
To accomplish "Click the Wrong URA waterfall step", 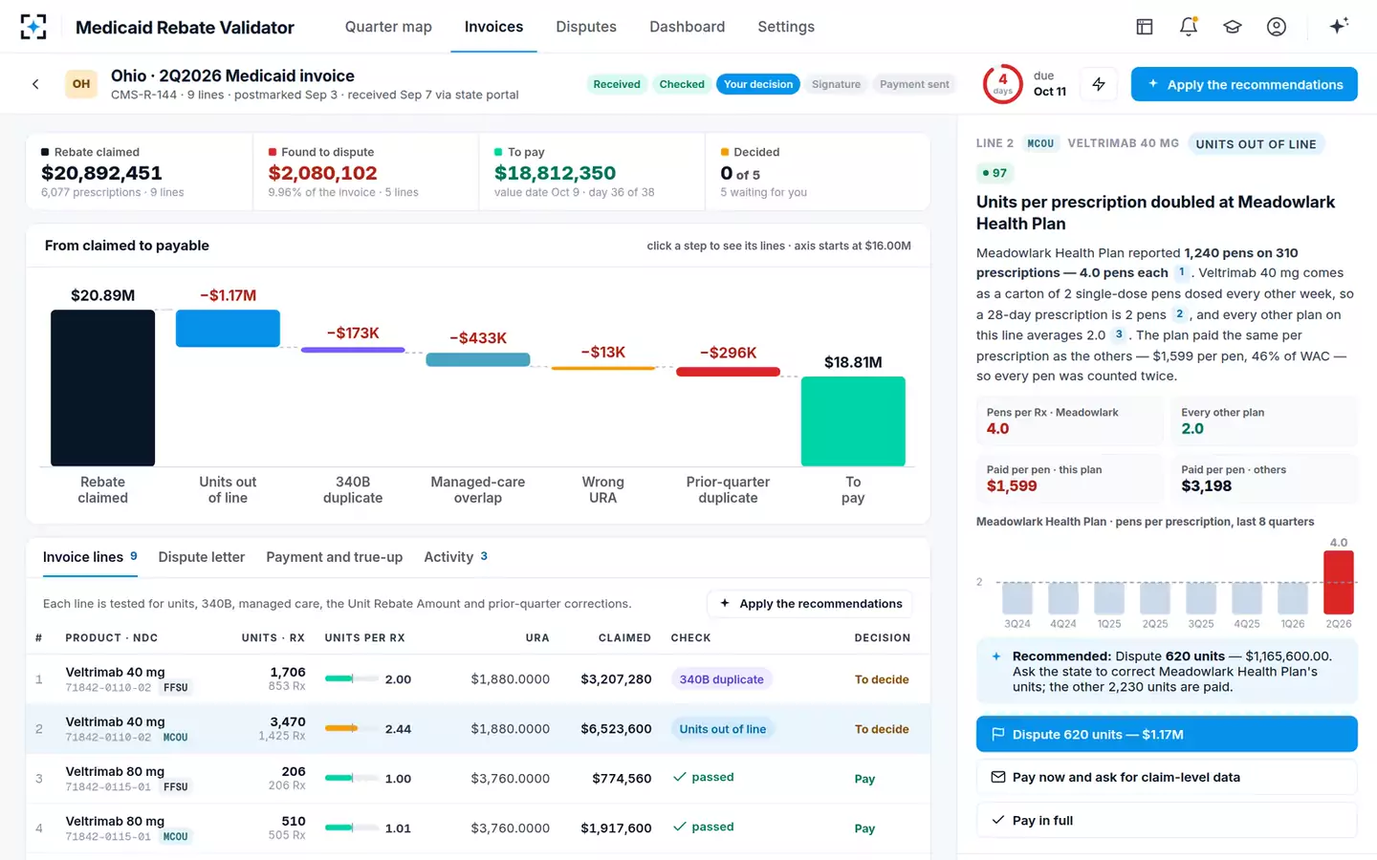I will tap(603, 368).
